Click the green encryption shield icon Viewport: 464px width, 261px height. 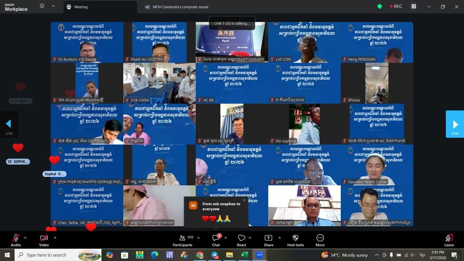coord(380,7)
